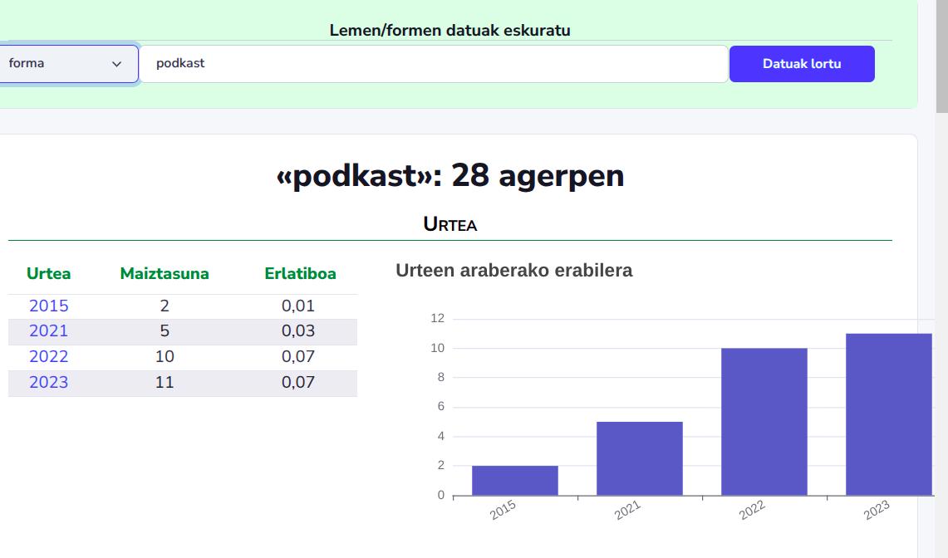
Task: Click the page vertical scrollbar thumb
Action: [941, 56]
